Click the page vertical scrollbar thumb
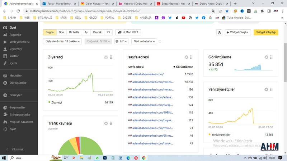The width and height of the screenshot is (287, 161). (285, 62)
